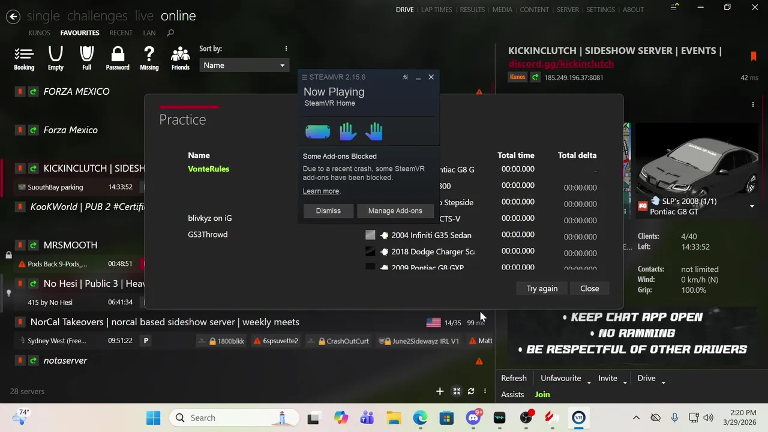Image resolution: width=768 pixels, height=432 pixels.
Task: Open the discord.gg/kickinclutch link
Action: coord(561,64)
